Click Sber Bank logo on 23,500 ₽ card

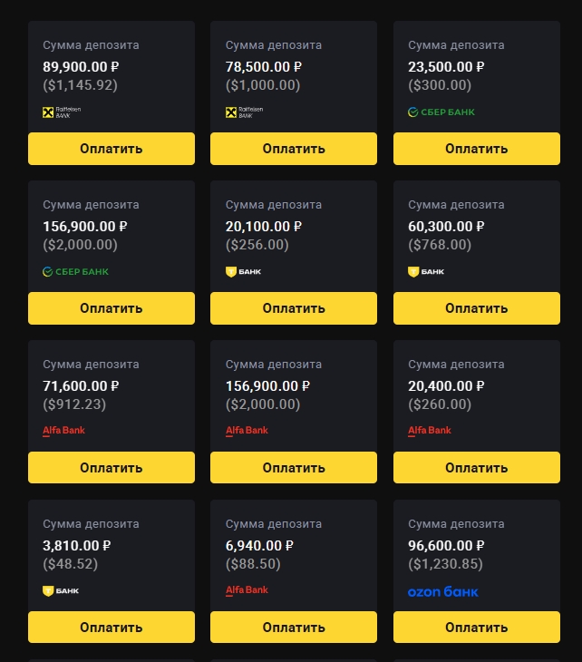(x=441, y=112)
